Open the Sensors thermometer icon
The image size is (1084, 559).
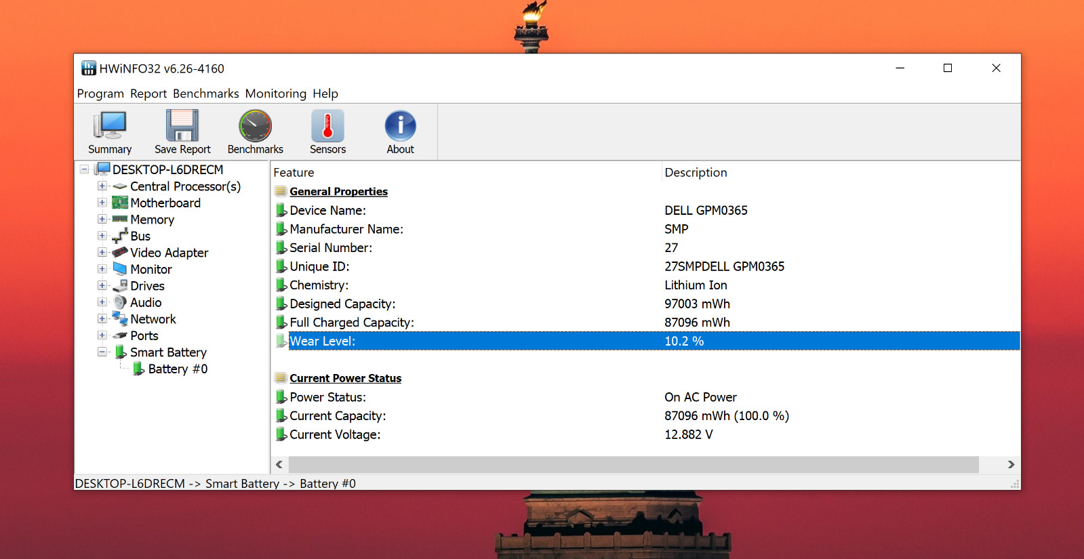click(x=328, y=126)
